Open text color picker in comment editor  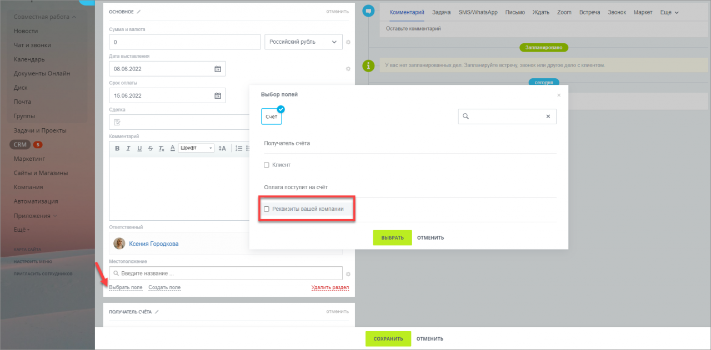click(x=173, y=148)
